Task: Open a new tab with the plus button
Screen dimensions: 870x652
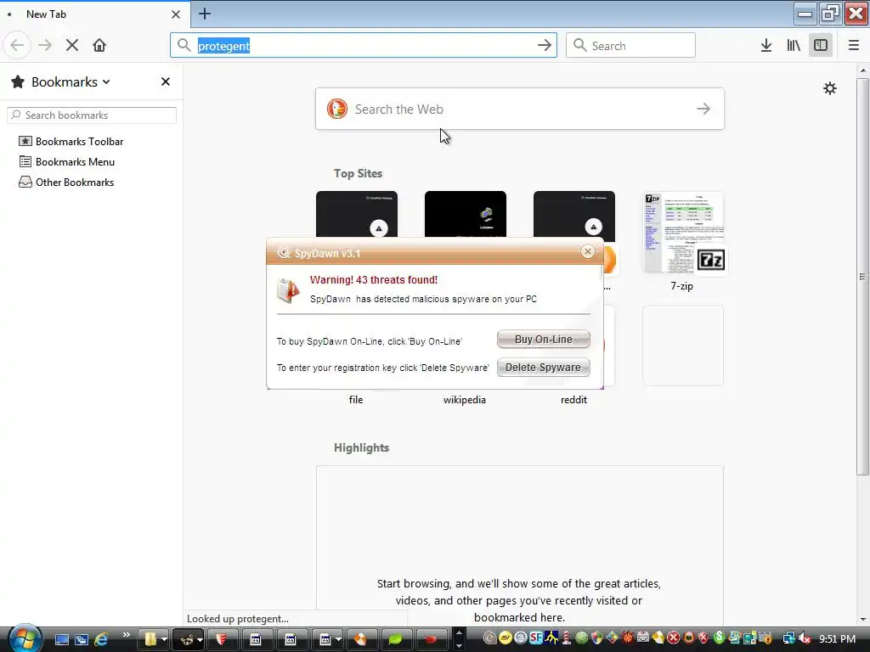Action: point(205,14)
